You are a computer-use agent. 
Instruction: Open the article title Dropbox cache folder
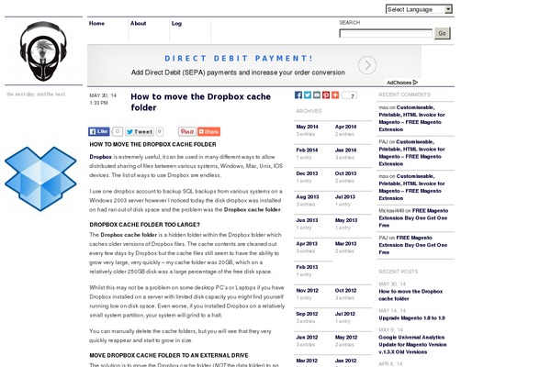pos(200,102)
